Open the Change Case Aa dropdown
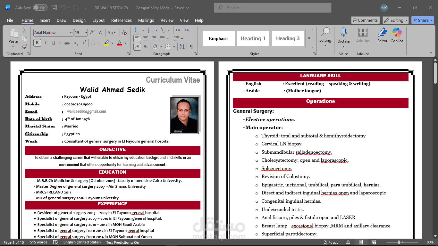The width and height of the screenshot is (438, 246). click(x=112, y=33)
